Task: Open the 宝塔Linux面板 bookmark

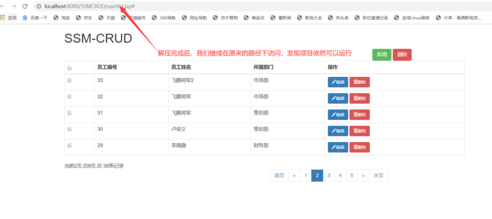Action: tap(412, 18)
